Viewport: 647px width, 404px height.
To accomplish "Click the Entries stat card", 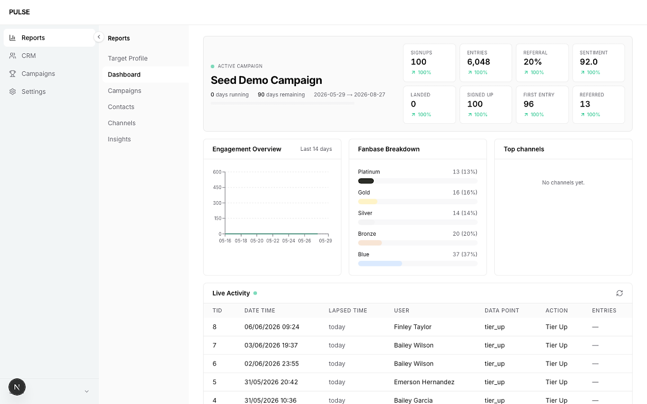I will point(486,63).
